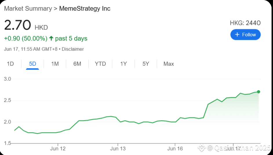Select the 1D time range tab

pos(10,64)
